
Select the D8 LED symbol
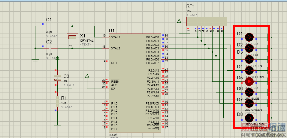click(249, 118)
